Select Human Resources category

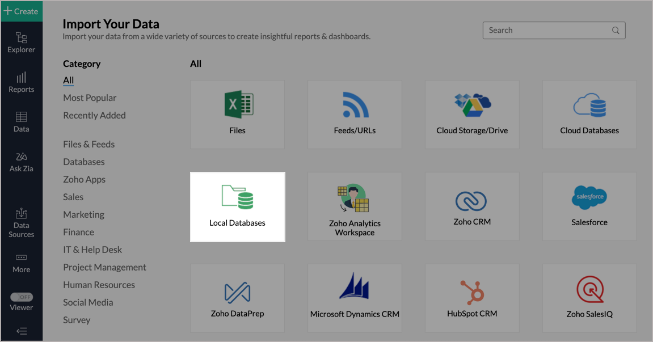point(99,285)
